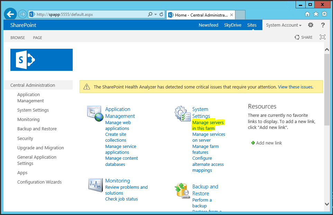Open the browser Home icon

click(307, 14)
